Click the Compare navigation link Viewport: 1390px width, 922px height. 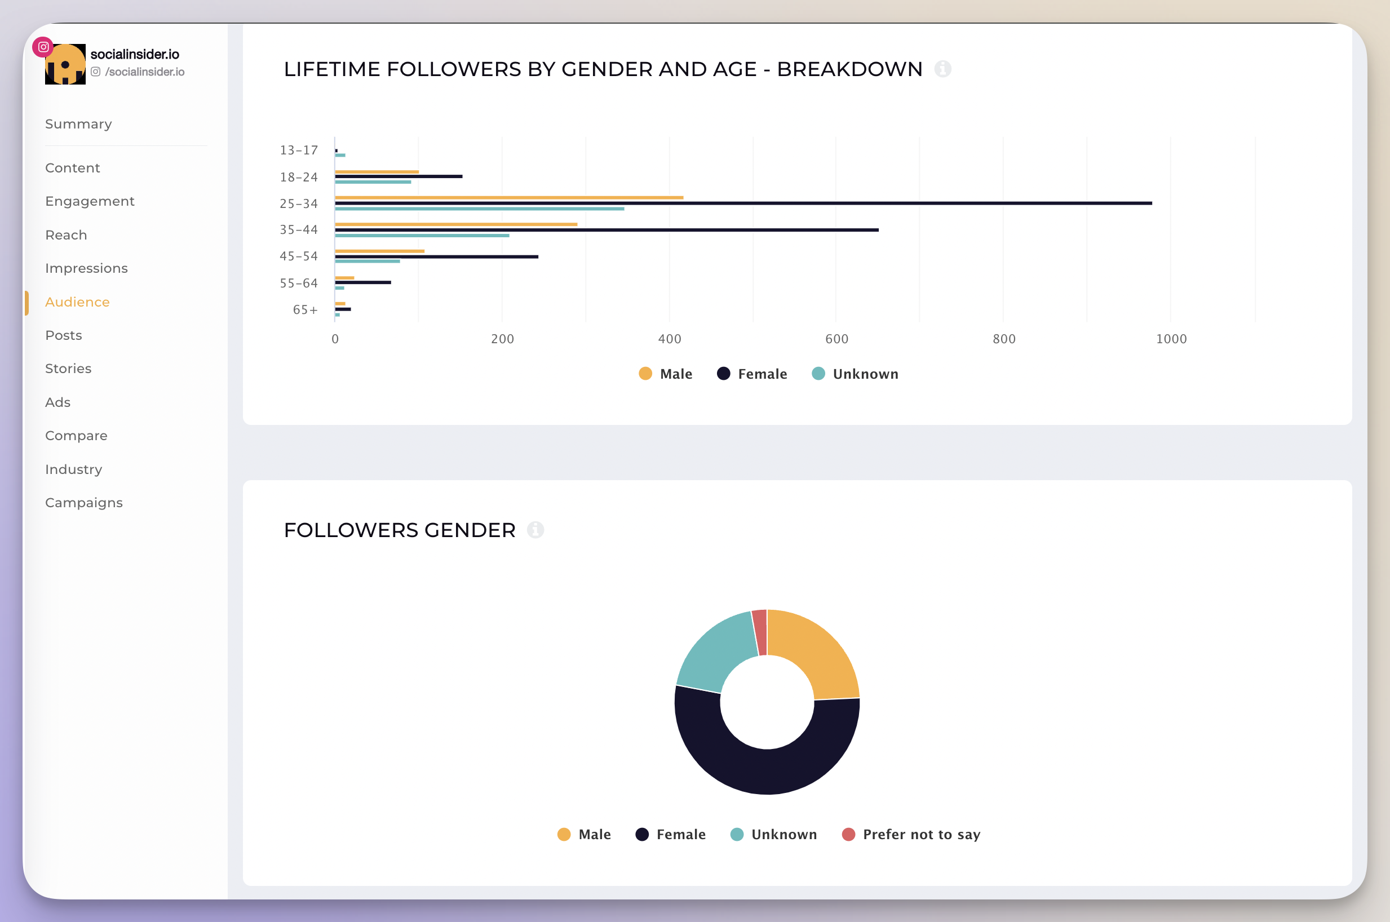[x=76, y=435]
